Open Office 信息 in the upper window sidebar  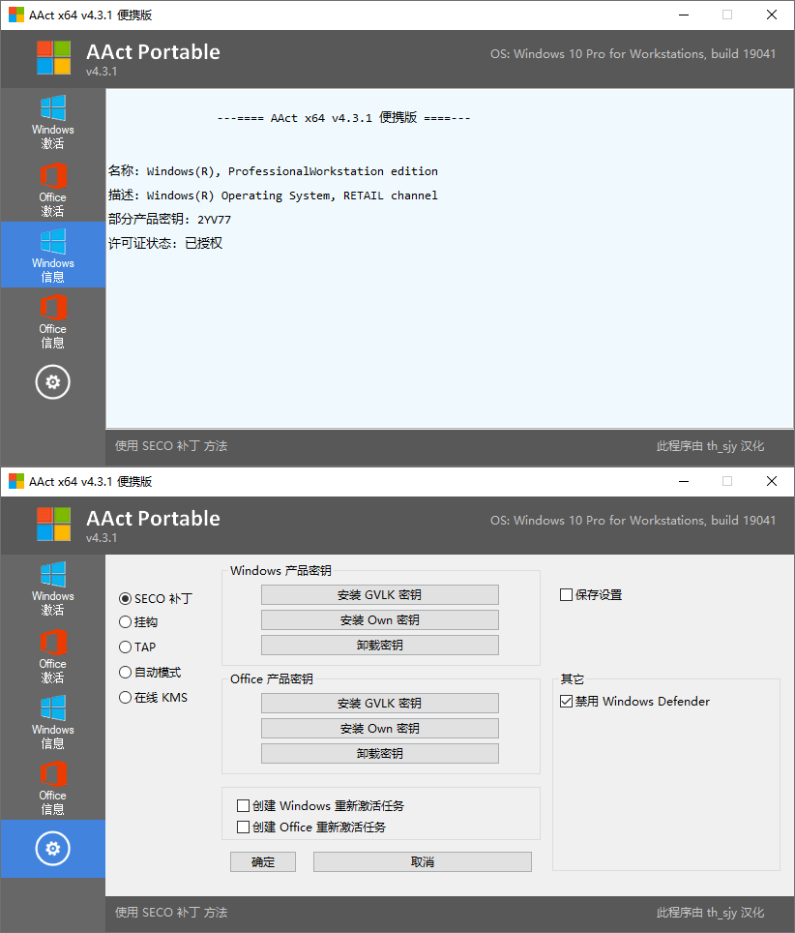tap(53, 322)
